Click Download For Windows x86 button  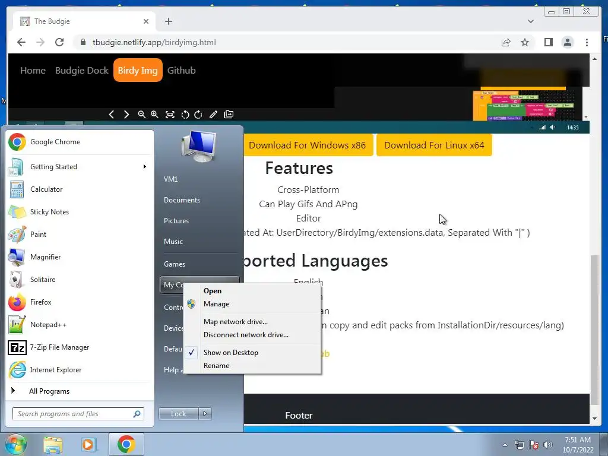coord(308,145)
